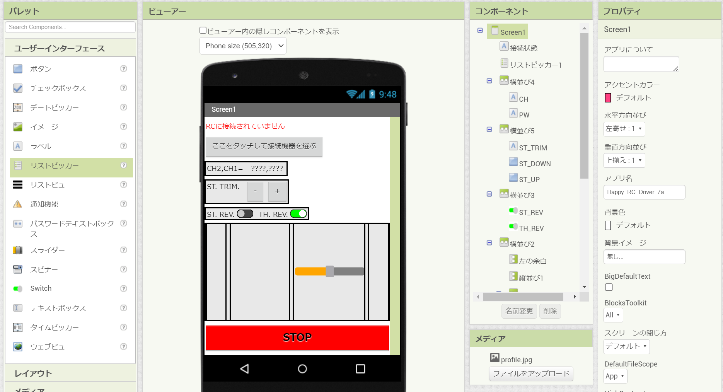
Task: Choose the ラベル component icon
Action: click(18, 146)
